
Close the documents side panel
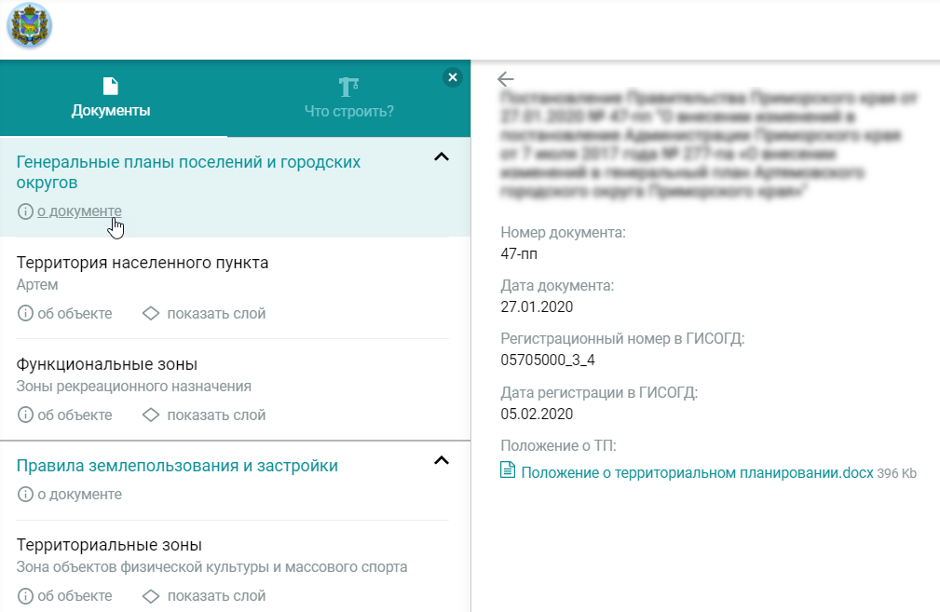point(453,77)
